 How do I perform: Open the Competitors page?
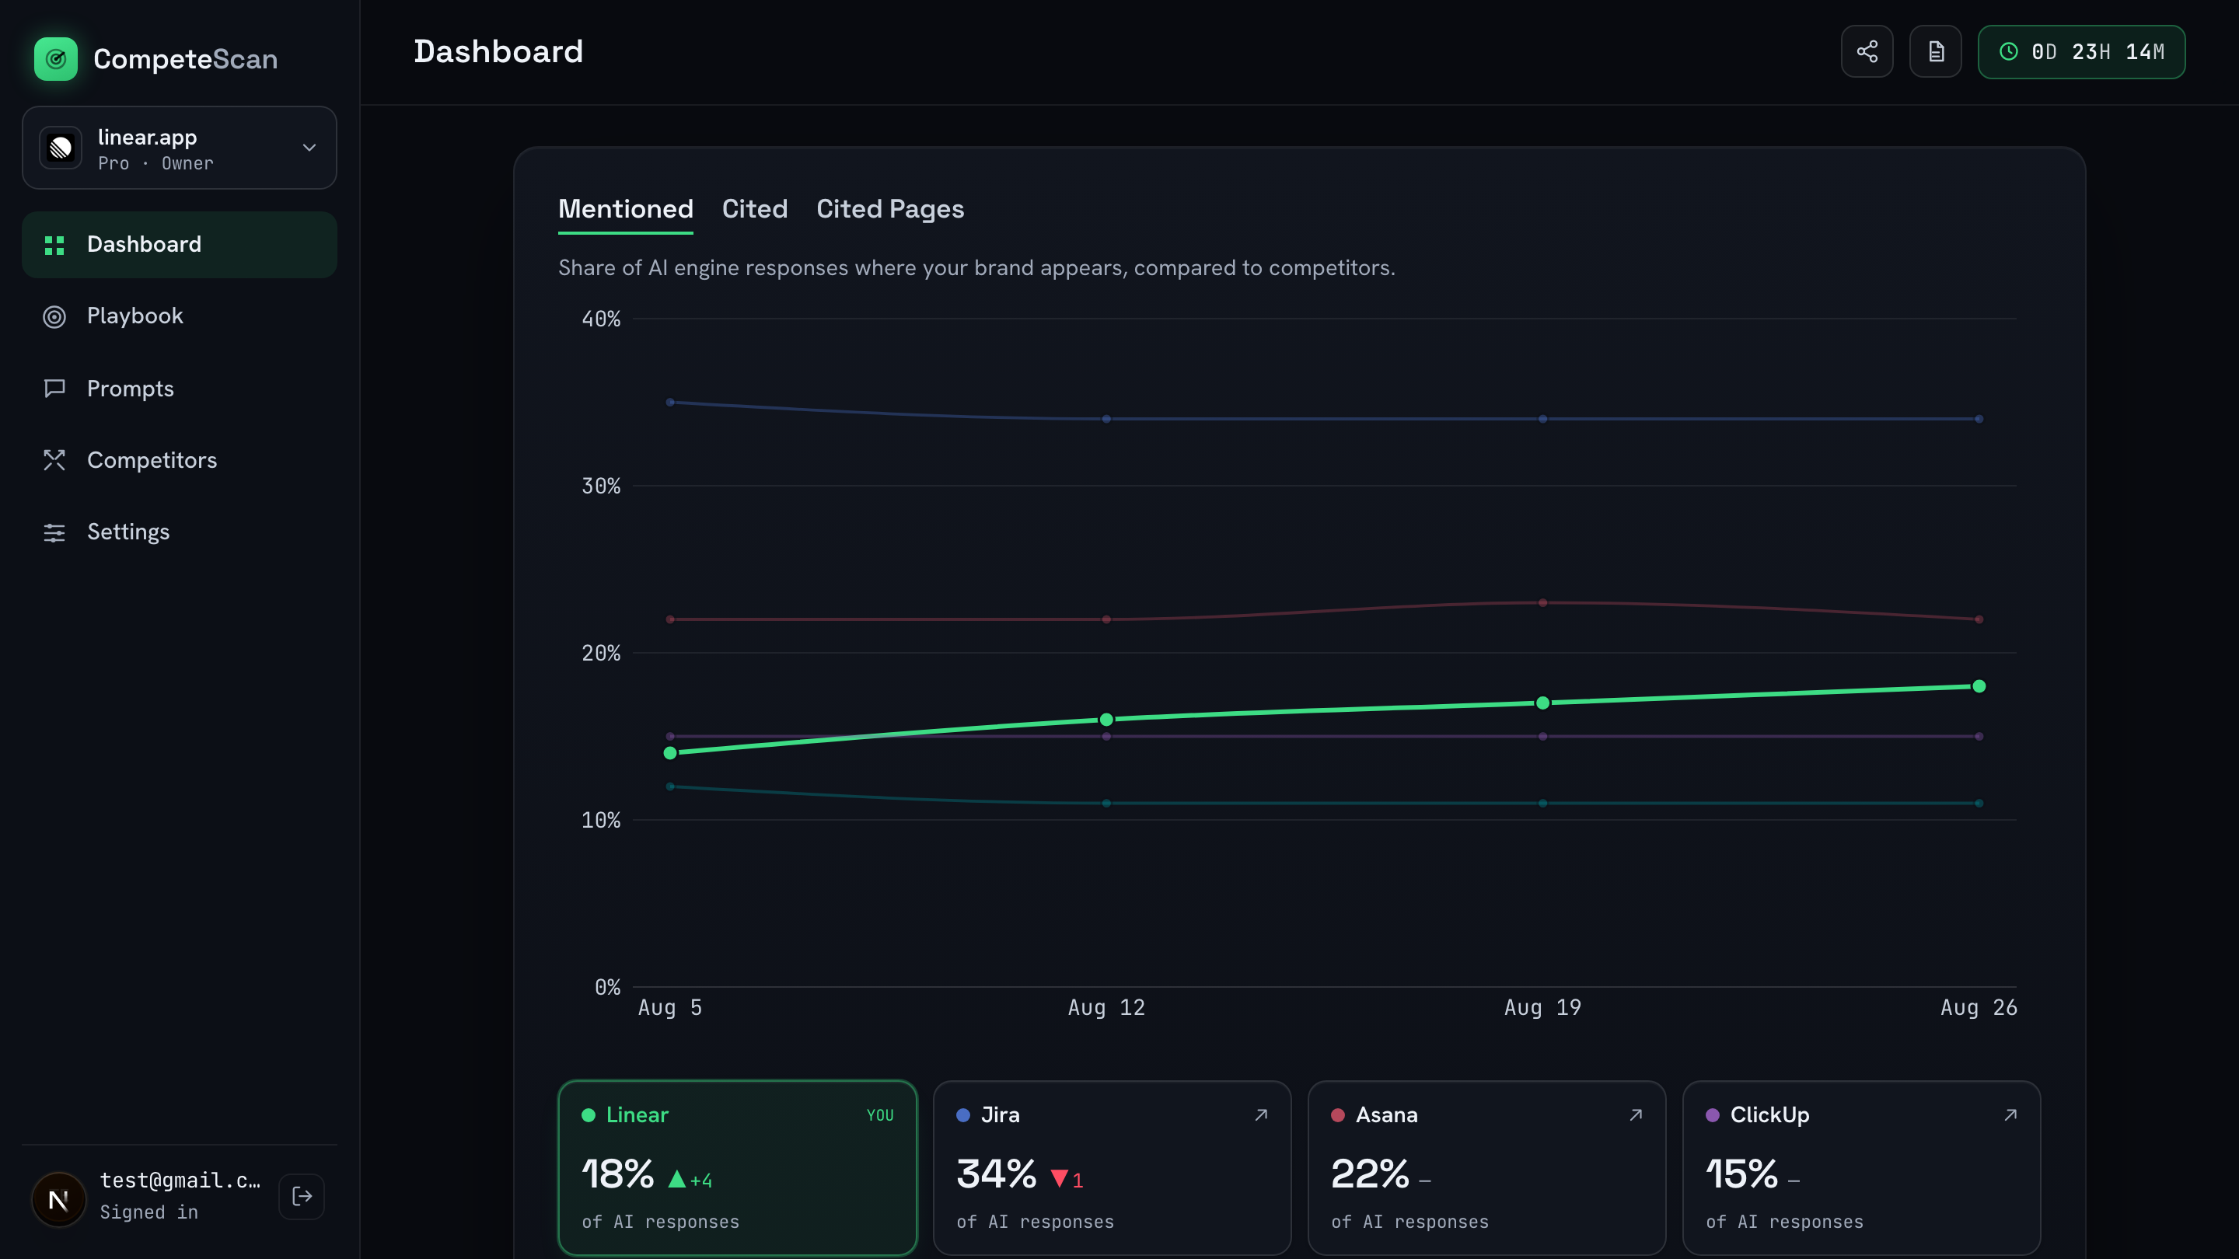179,461
